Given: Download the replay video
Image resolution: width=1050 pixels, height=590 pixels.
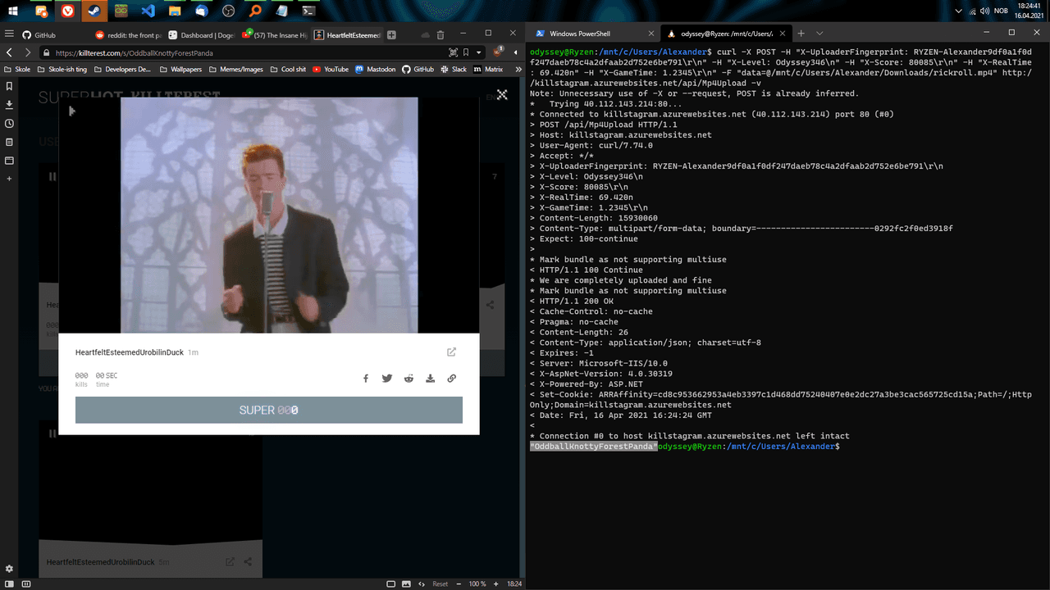Looking at the screenshot, I should (430, 379).
